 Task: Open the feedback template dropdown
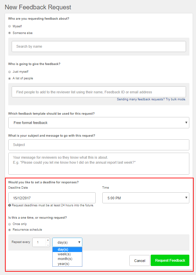click(x=99, y=123)
